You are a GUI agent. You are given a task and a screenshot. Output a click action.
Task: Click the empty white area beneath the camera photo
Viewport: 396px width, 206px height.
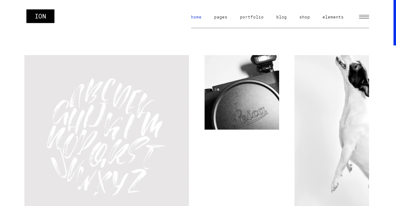pos(242,168)
